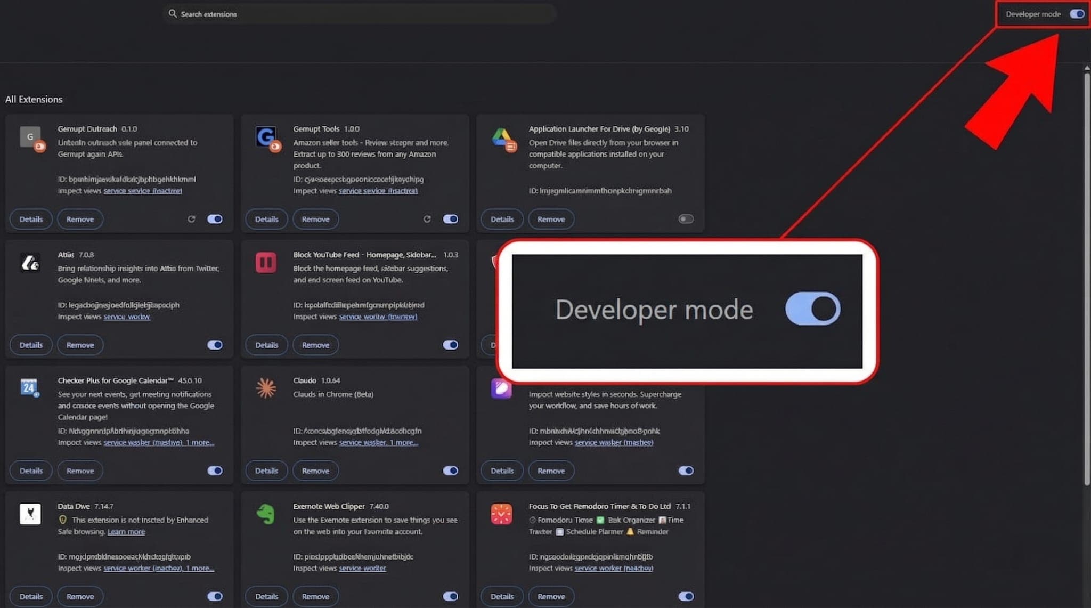The width and height of the screenshot is (1091, 608).
Task: Click the Checker Plus calendar icon
Action: tap(30, 387)
